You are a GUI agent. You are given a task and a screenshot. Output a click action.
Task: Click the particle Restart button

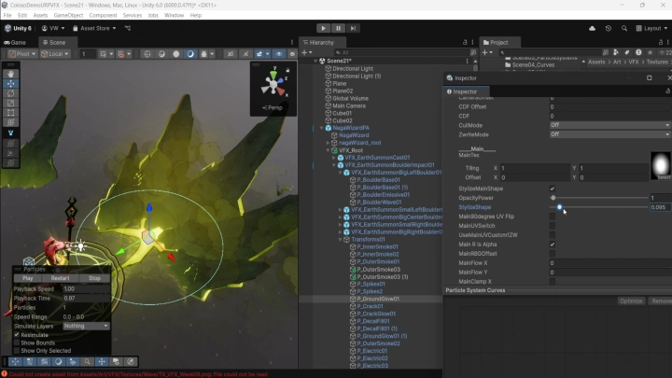(60, 278)
